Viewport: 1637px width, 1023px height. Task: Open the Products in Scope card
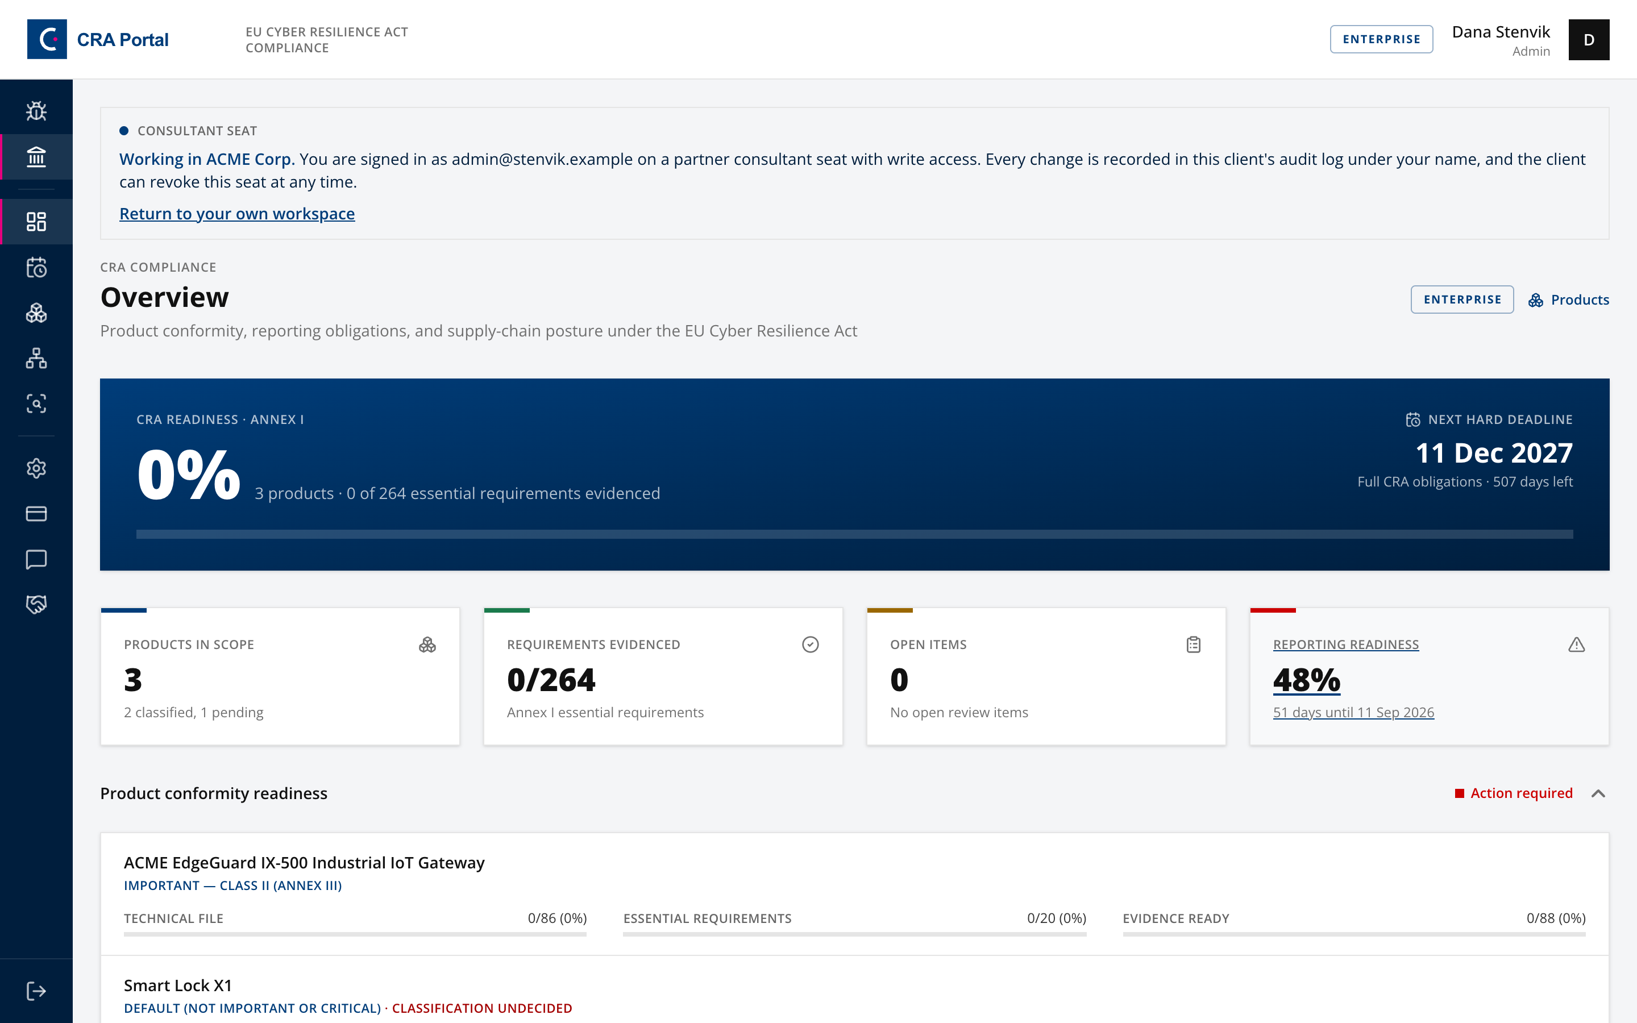[x=280, y=676]
